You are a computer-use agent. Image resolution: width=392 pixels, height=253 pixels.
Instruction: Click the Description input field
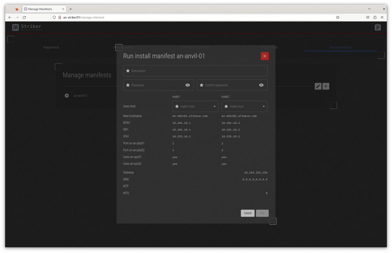click(x=195, y=71)
